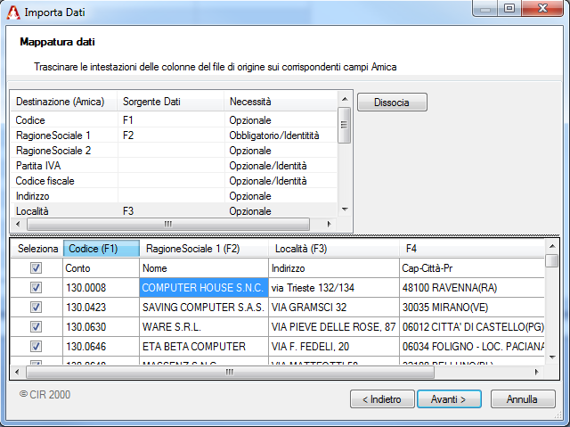Screen dimensions: 570x427
Task: Select the unmapped F4 column header
Action: [x=411, y=249]
